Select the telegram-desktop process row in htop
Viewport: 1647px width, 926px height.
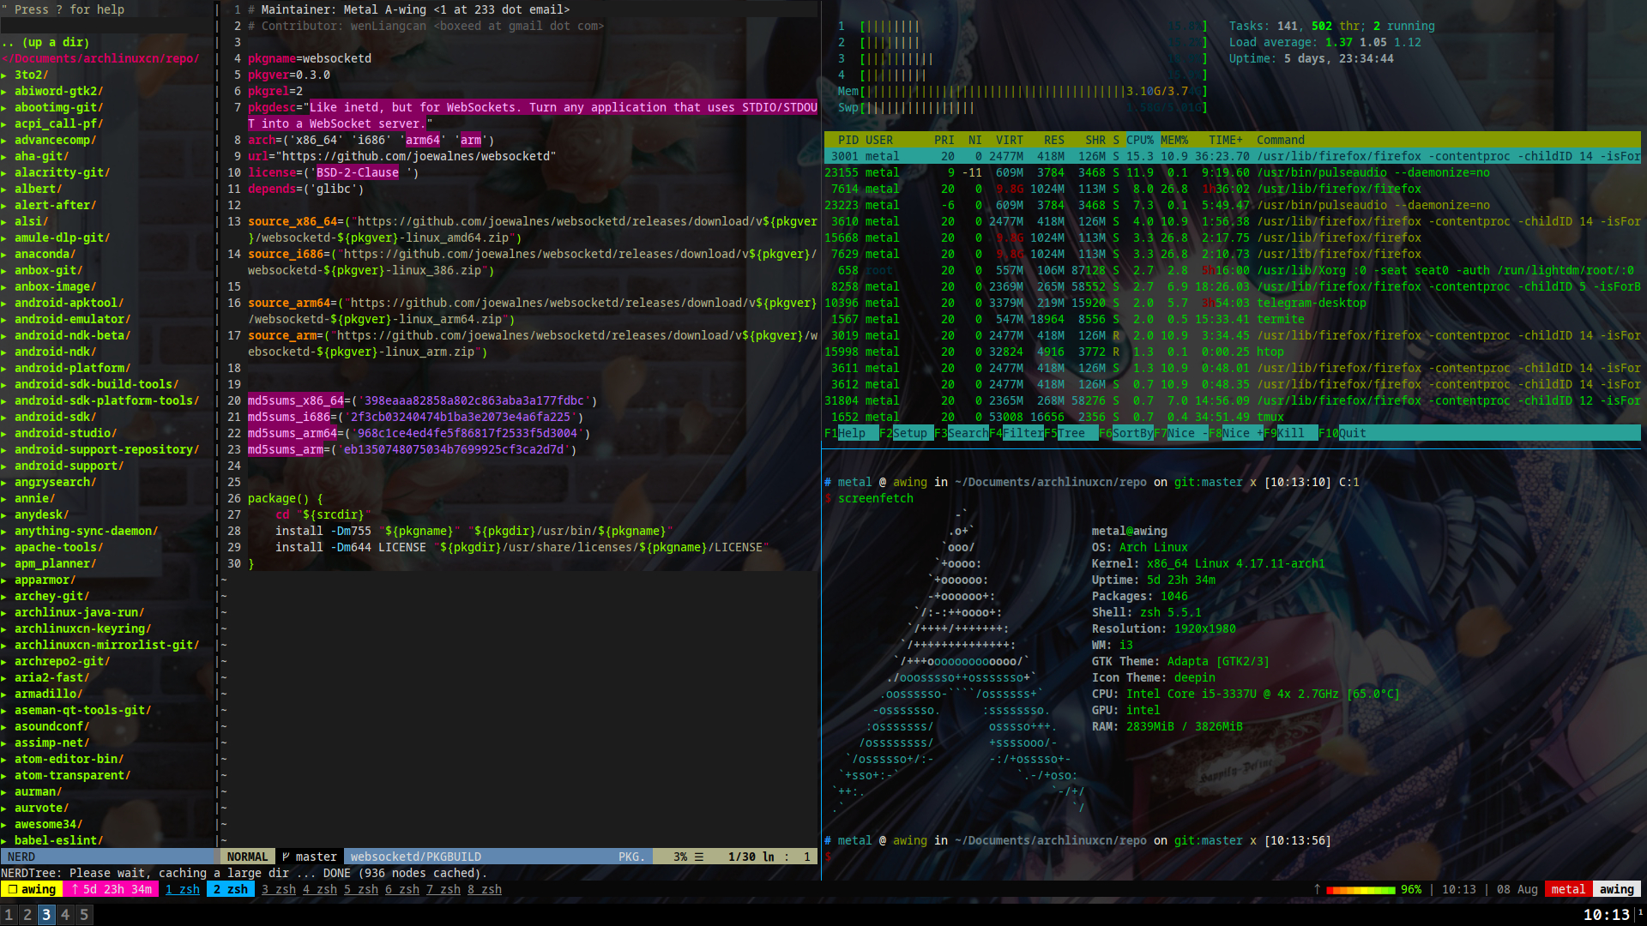click(1233, 304)
